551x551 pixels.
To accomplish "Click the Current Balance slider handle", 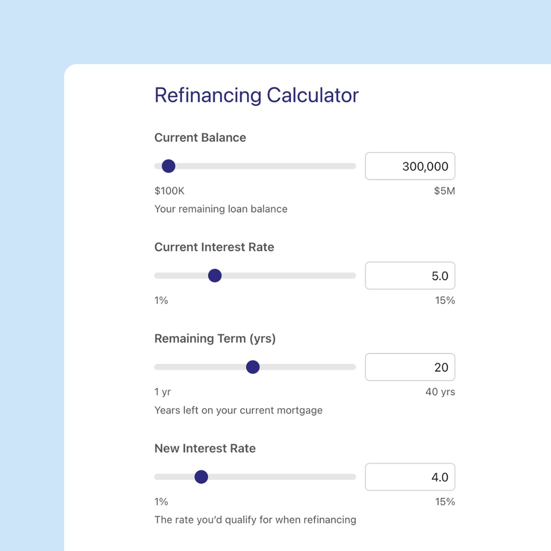I will coord(168,166).
